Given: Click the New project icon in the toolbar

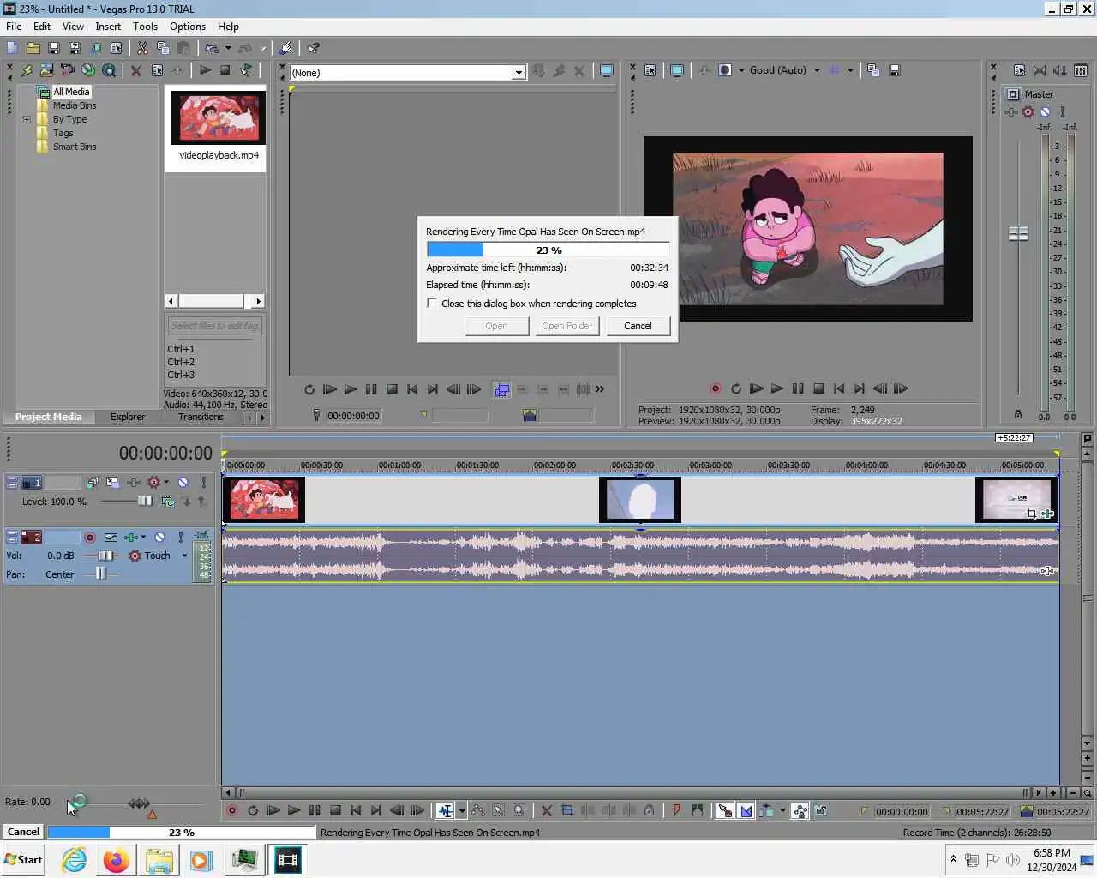Looking at the screenshot, I should pos(12,48).
